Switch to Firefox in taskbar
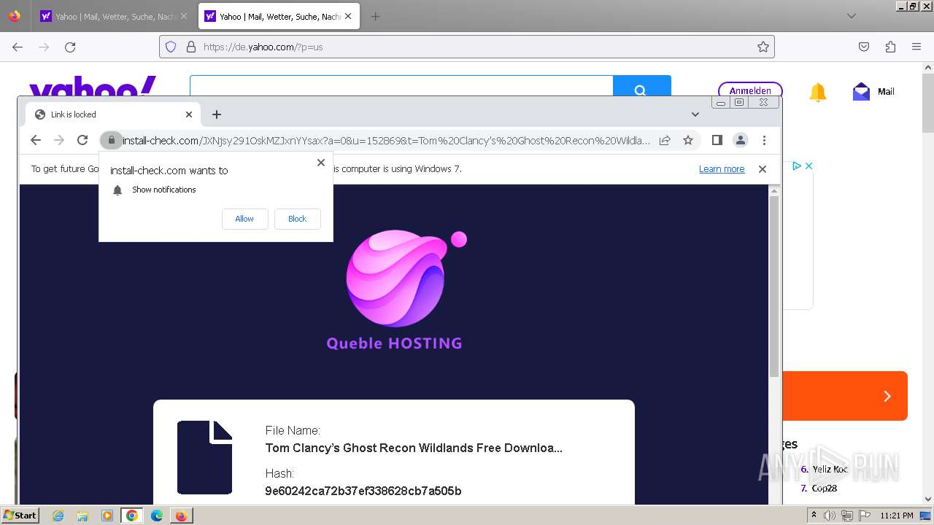 point(181,516)
